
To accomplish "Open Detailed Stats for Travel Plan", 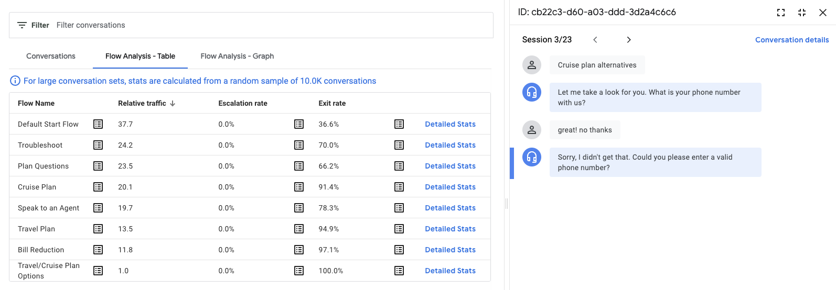I will (450, 229).
